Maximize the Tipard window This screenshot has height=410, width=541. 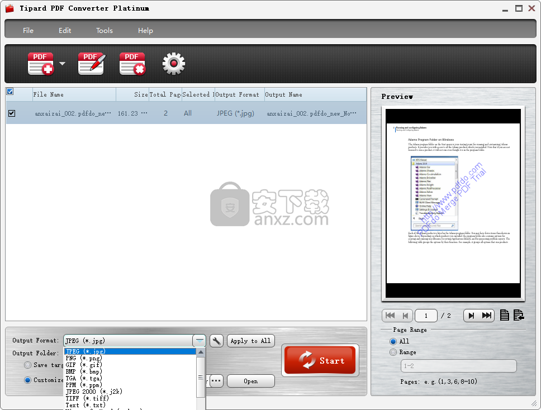(519, 8)
